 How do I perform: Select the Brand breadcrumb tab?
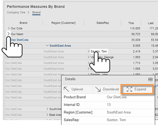click(36, 12)
